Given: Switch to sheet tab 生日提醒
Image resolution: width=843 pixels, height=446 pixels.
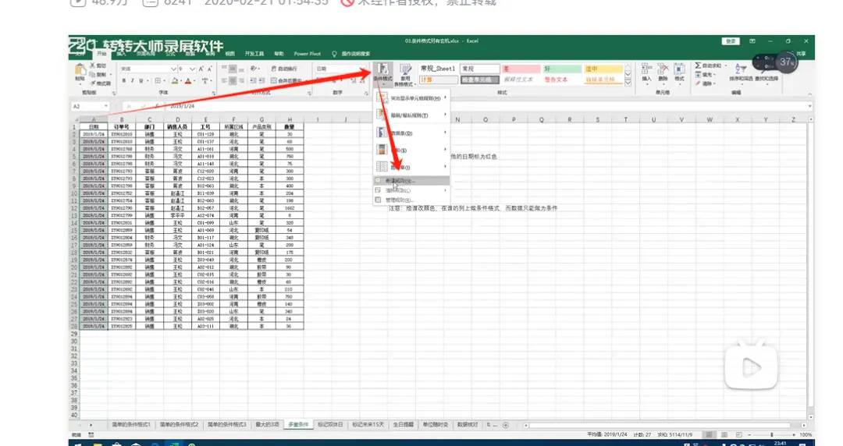Looking at the screenshot, I should (x=404, y=424).
